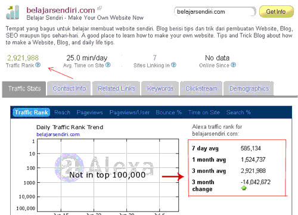Click the 3 month change row label
This screenshot has height=215, width=298.
203,186
